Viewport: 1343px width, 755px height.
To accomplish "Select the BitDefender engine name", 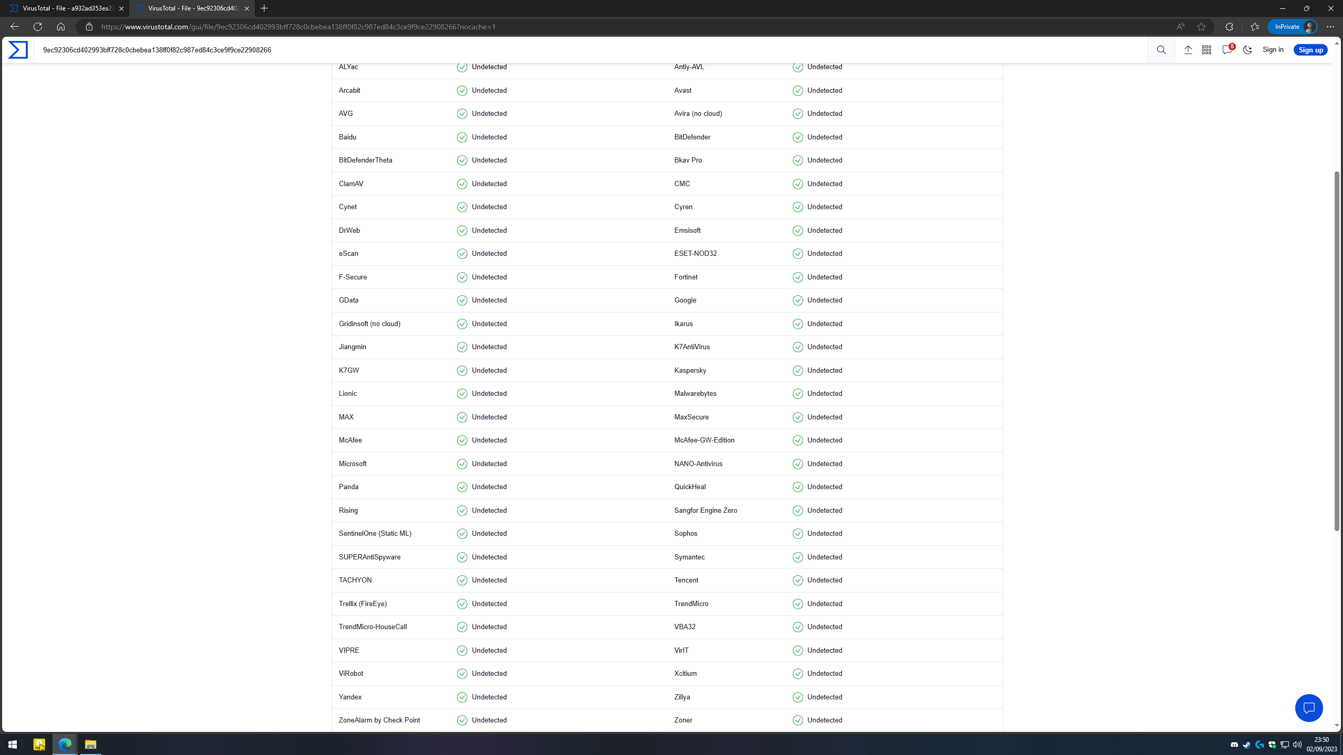I will (692, 137).
